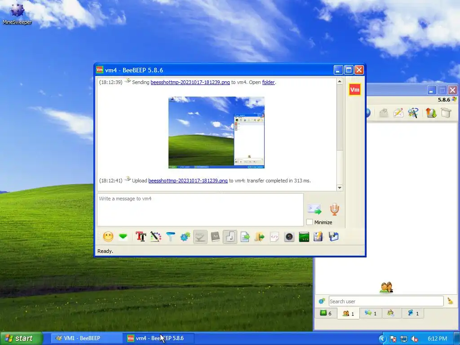Image resolution: width=460 pixels, height=345 pixels.
Task: Select the users tab showing 1
Action: click(349, 314)
